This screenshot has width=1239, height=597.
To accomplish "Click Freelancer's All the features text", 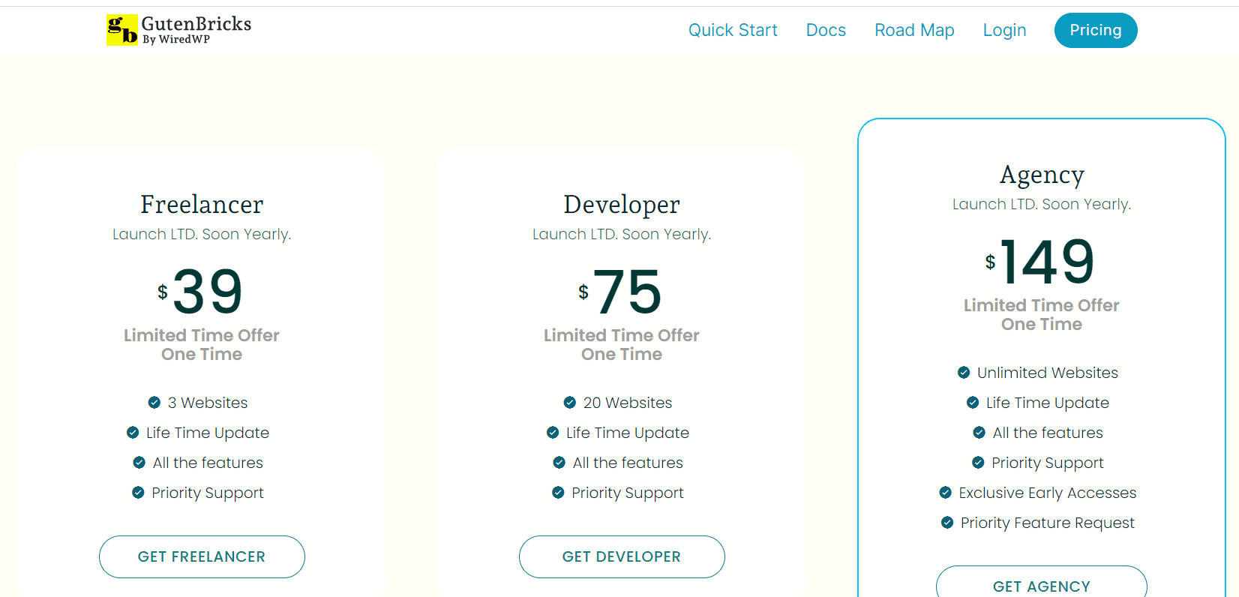I will [208, 463].
